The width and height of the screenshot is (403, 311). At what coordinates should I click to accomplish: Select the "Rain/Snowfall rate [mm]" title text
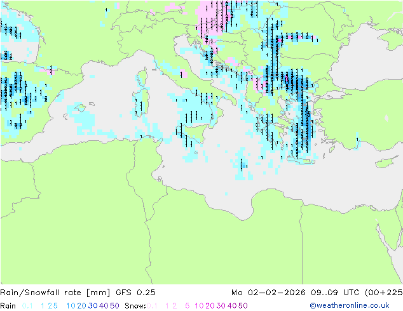pyautogui.click(x=55, y=293)
